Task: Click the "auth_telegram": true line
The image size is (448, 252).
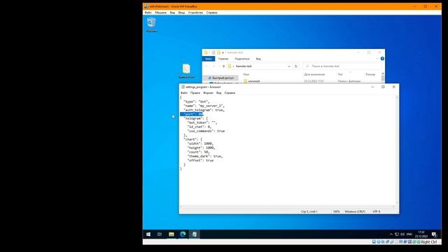Action: point(204,110)
